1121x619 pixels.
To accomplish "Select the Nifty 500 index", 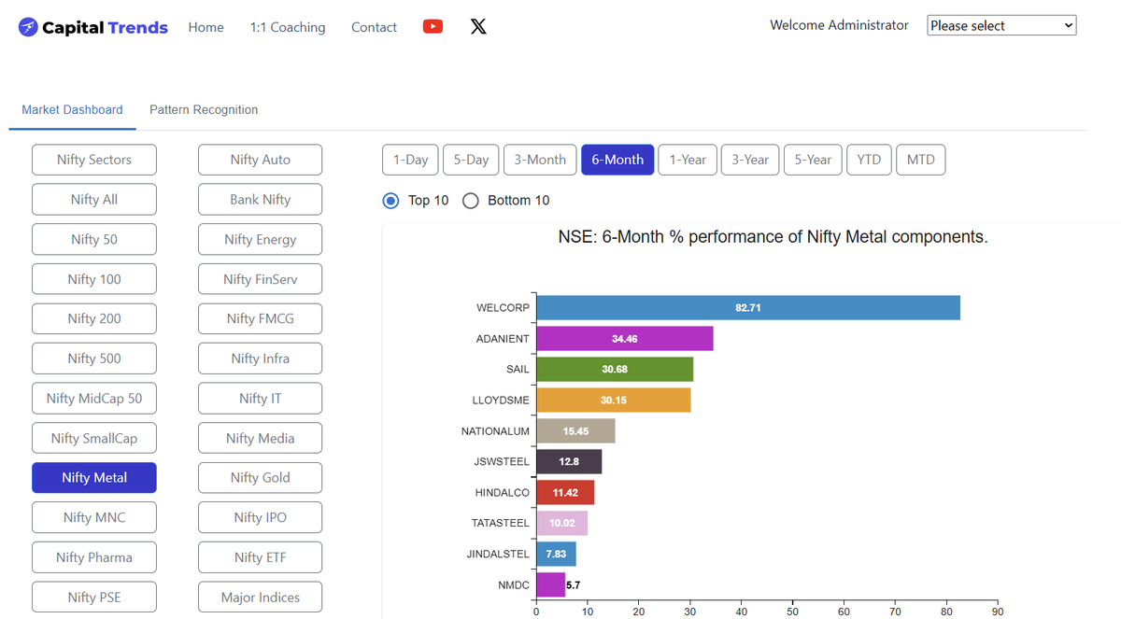I will pos(94,359).
